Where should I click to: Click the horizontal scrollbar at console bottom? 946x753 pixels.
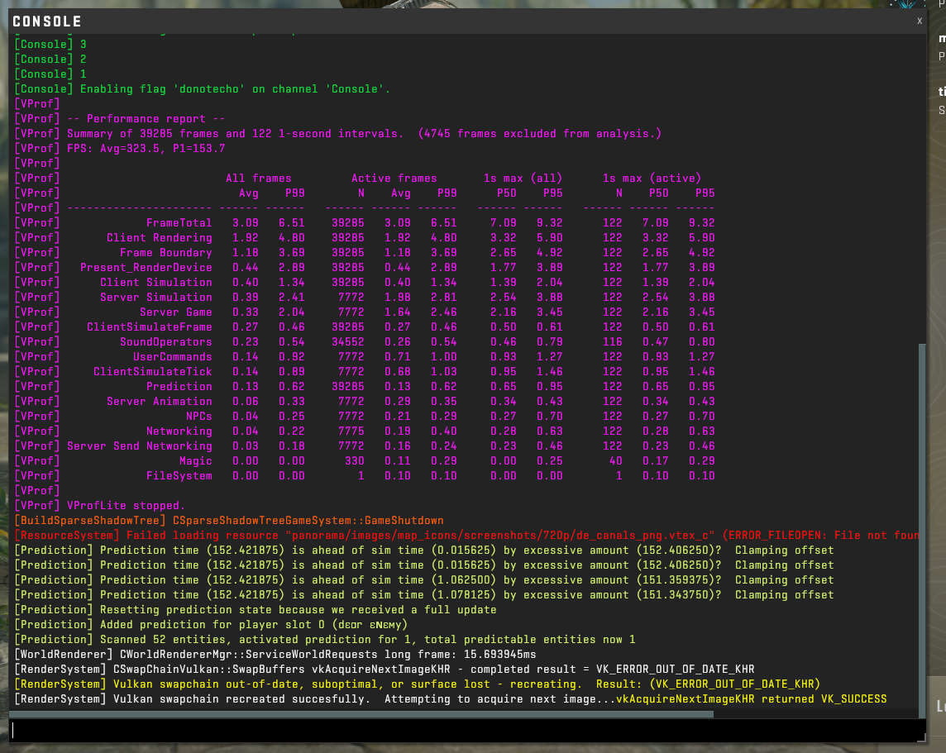click(x=361, y=714)
